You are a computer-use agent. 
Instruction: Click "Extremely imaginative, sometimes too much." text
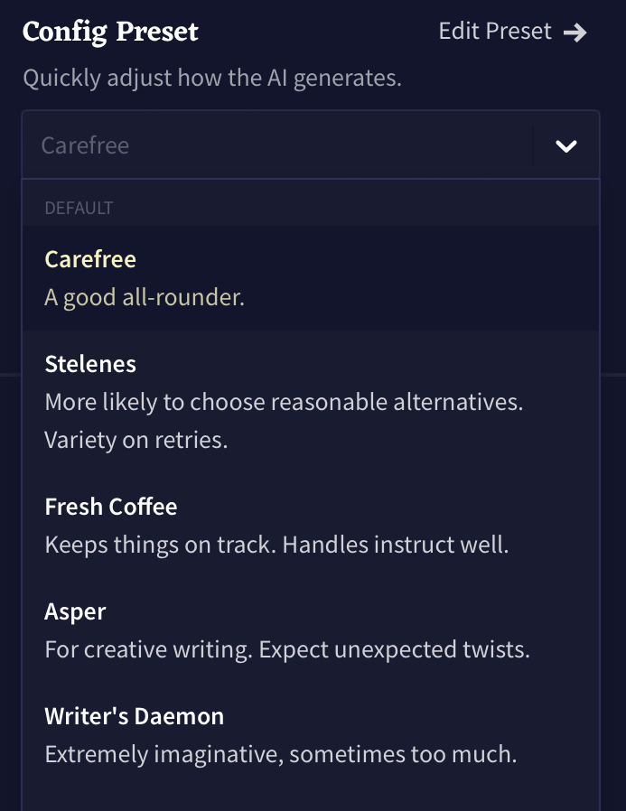point(280,754)
